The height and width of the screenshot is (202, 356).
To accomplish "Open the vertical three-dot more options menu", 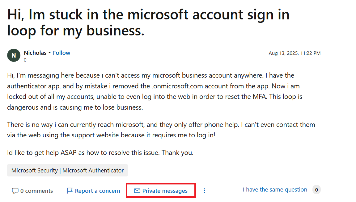I will click(x=204, y=191).
